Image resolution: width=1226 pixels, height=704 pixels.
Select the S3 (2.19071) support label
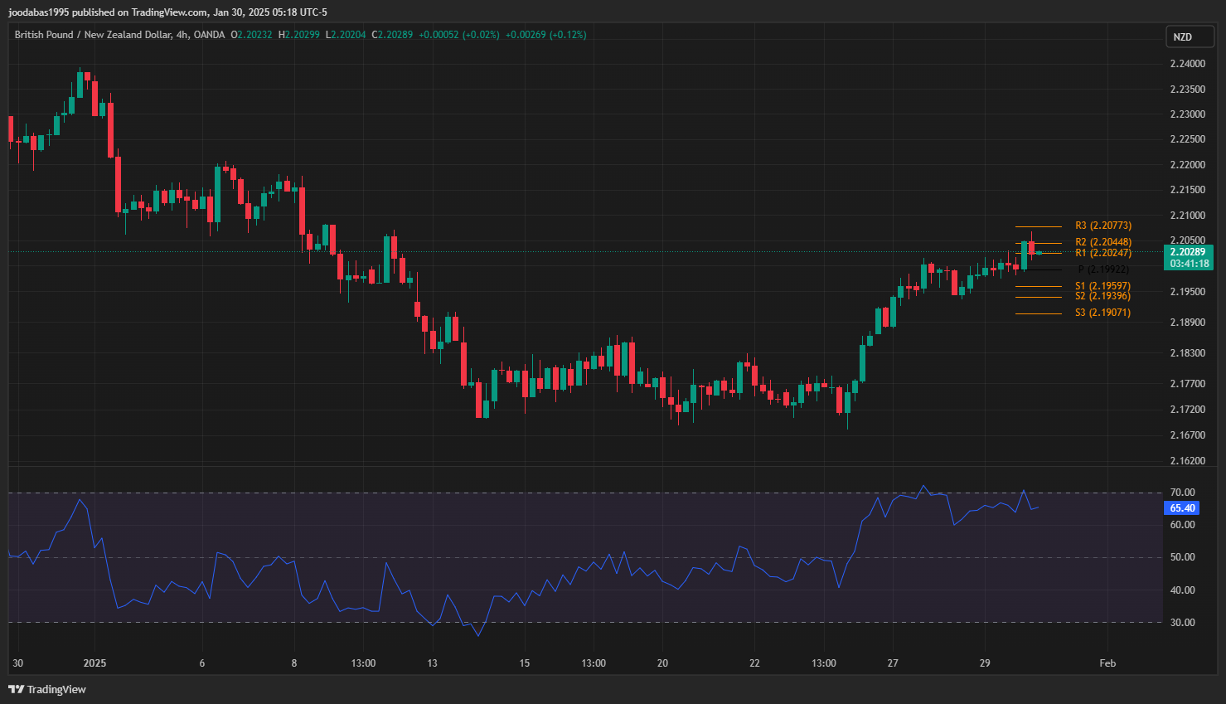1102,313
